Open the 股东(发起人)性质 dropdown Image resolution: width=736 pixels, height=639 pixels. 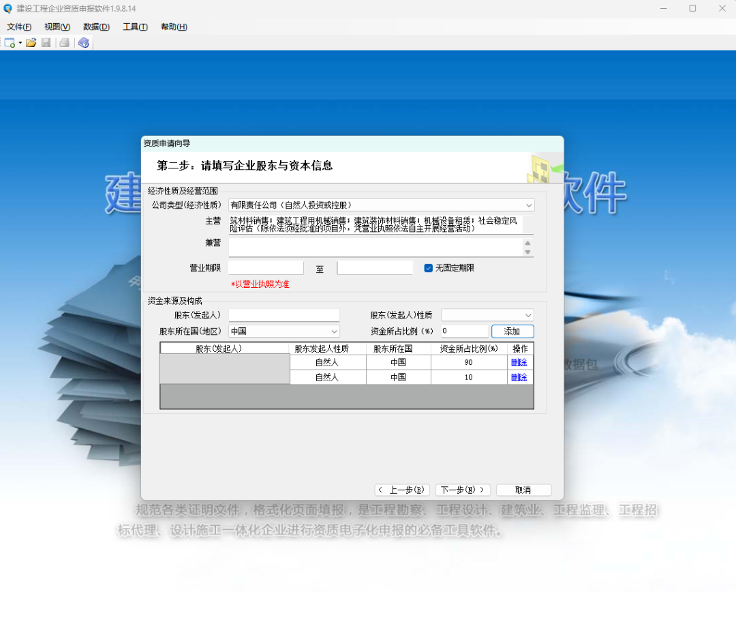tap(528, 315)
